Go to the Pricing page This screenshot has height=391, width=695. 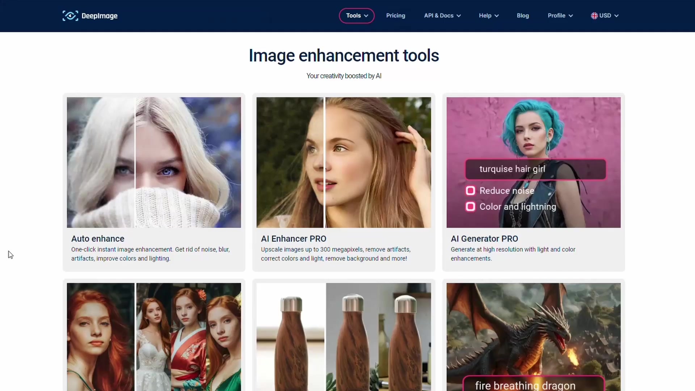[396, 16]
